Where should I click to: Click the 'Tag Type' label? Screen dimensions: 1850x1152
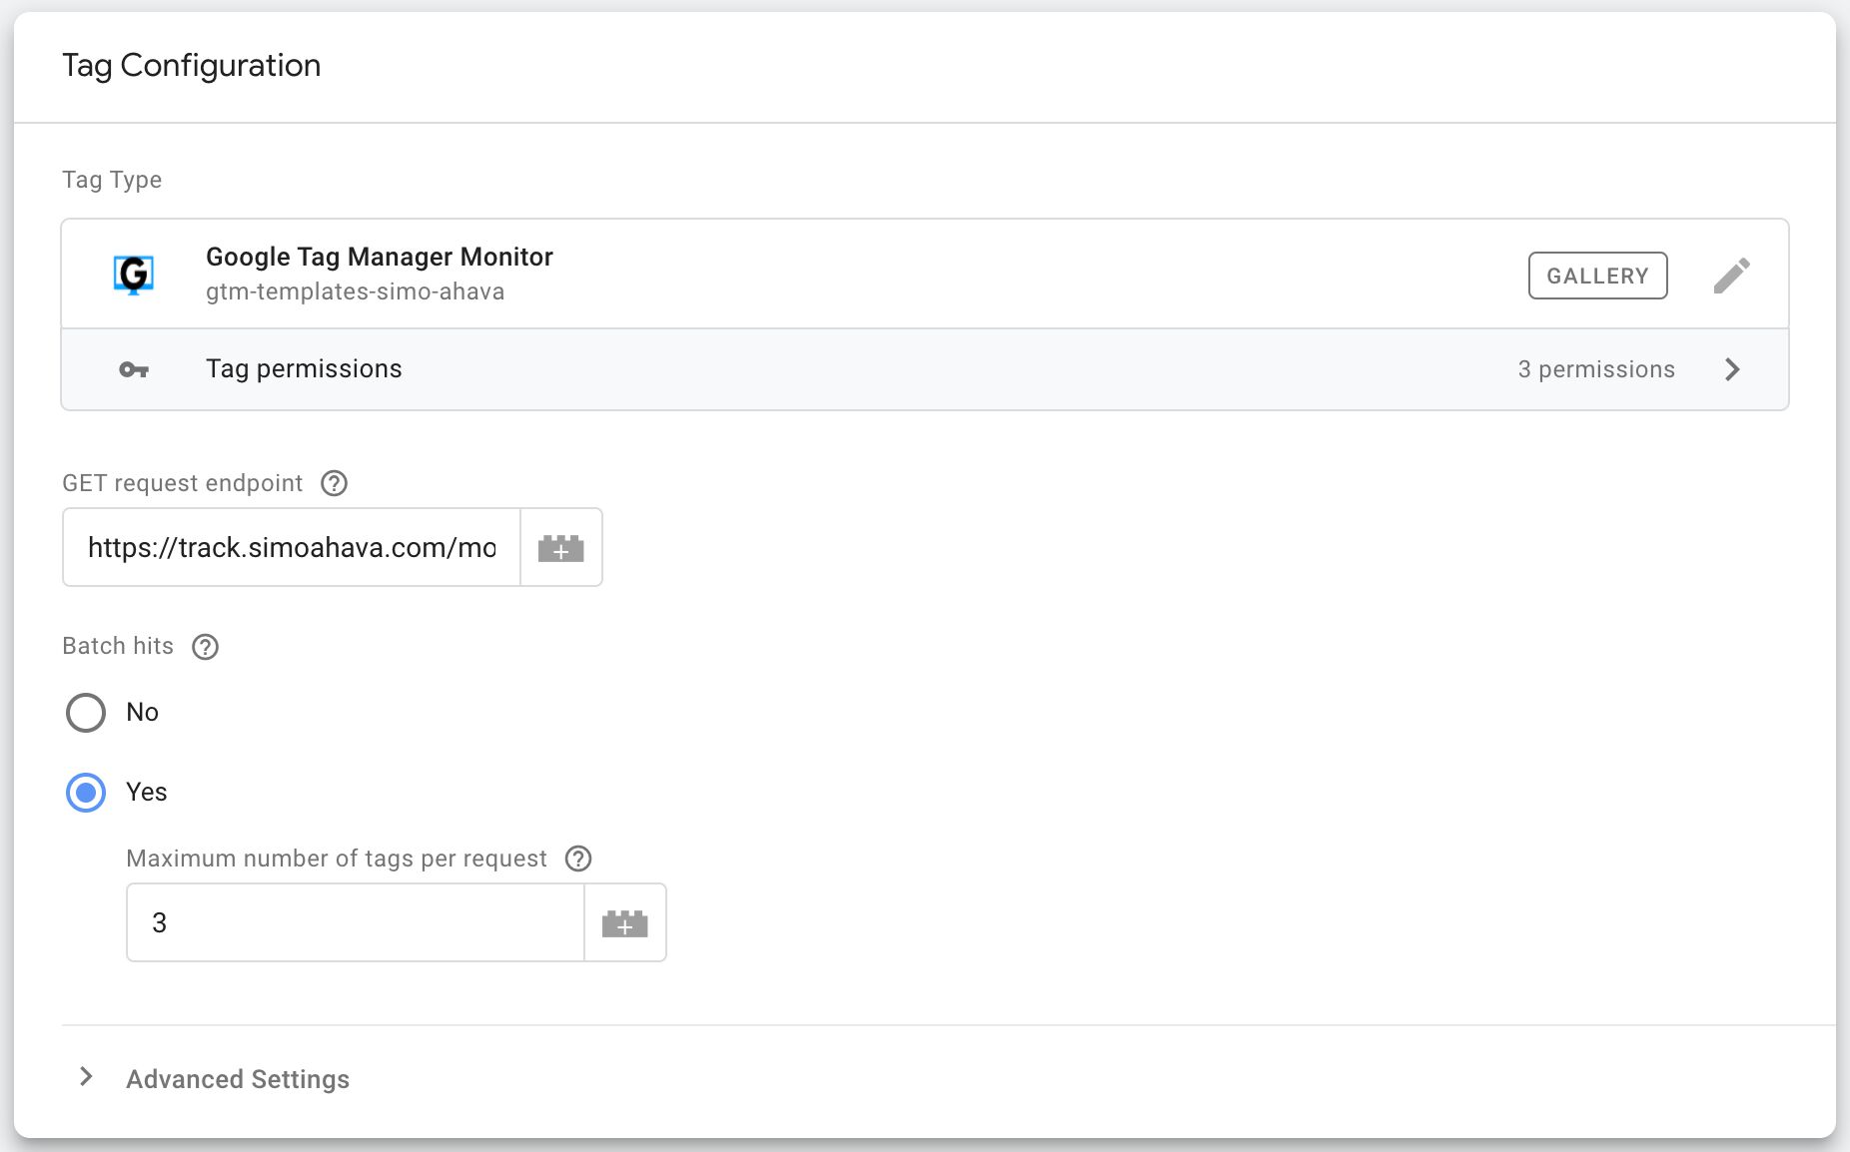[112, 180]
